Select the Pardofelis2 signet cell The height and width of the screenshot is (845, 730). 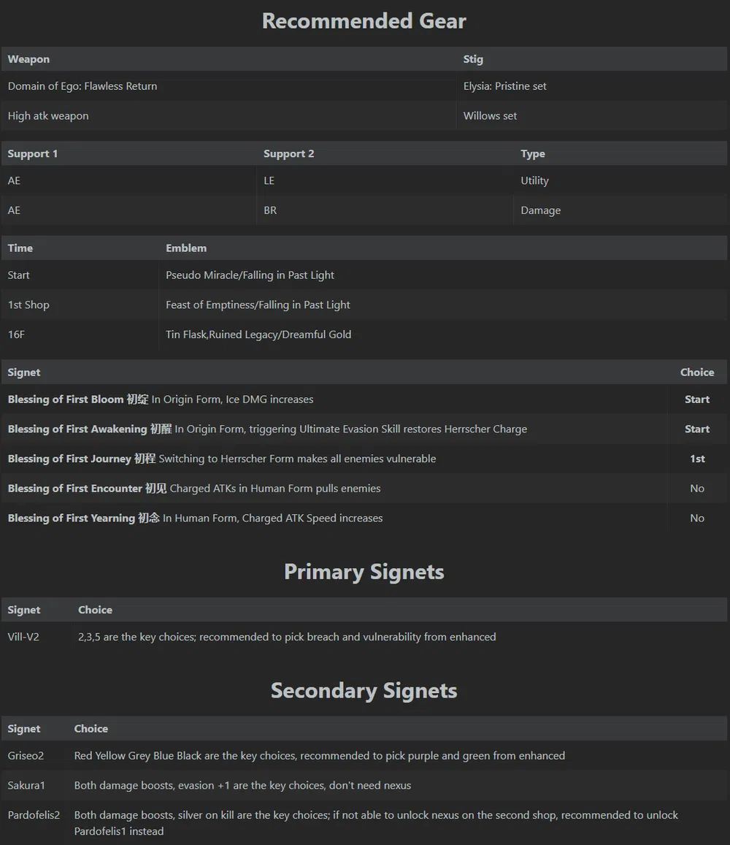coord(34,815)
